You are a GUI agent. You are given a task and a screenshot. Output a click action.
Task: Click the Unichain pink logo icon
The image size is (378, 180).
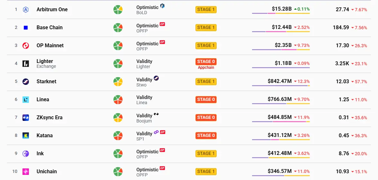[26, 172]
